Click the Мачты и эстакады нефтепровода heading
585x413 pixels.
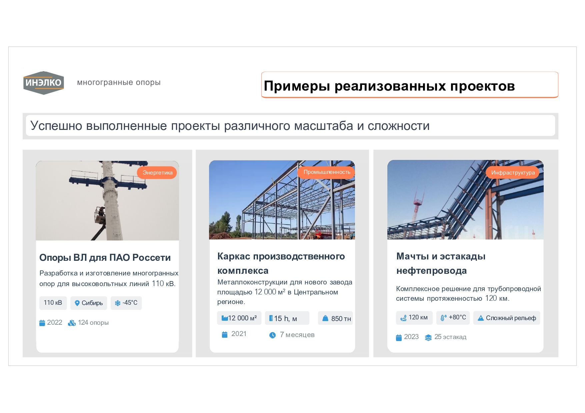pyautogui.click(x=440, y=263)
